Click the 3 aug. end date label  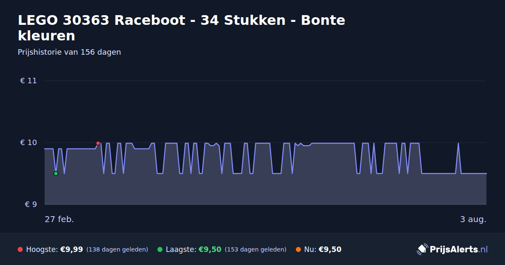point(473,219)
